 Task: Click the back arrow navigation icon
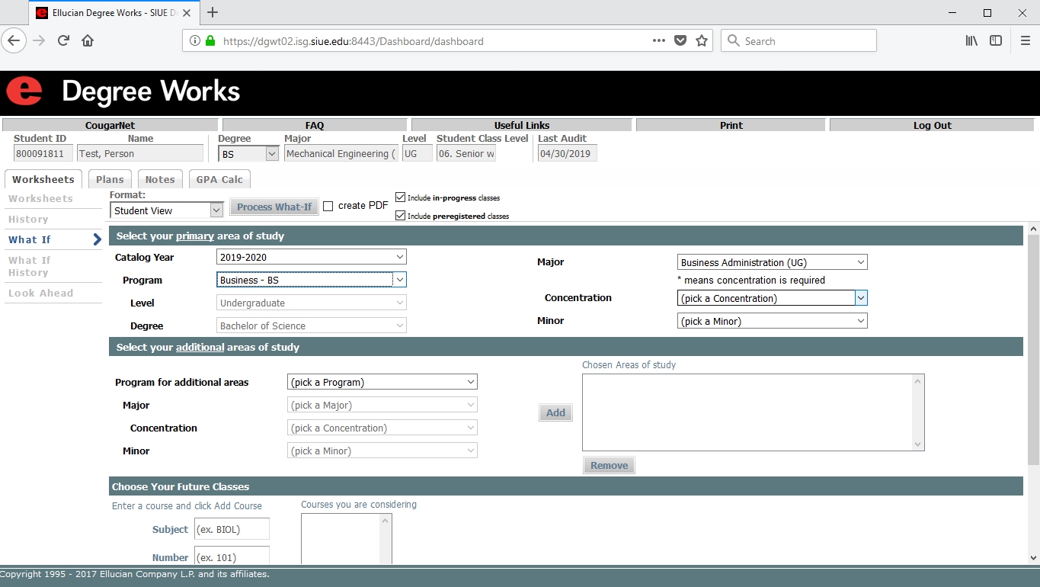tap(14, 41)
